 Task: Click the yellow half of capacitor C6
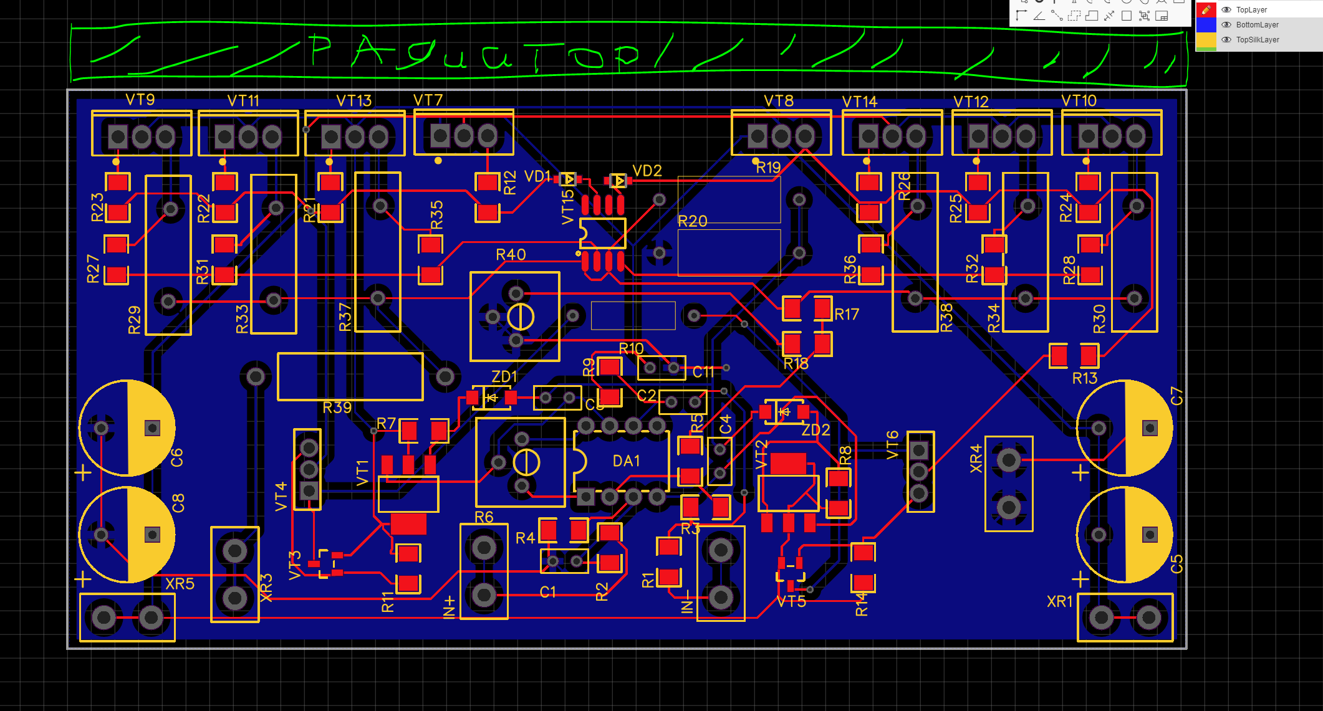click(152, 428)
